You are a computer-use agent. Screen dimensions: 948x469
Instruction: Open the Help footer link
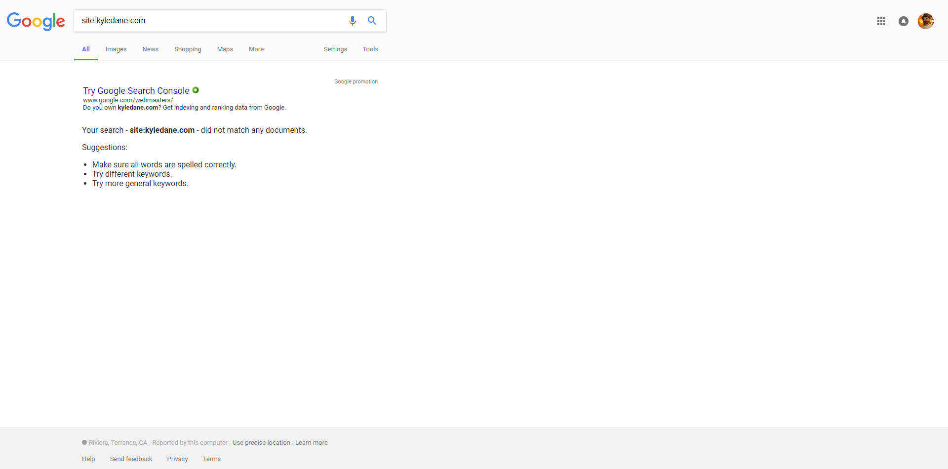[88, 459]
